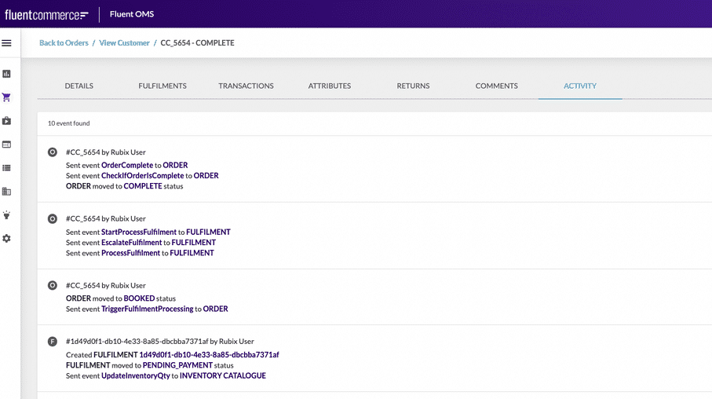The width and height of the screenshot is (712, 399).
Task: Open the settings gear icon in sidebar
Action: (x=7, y=238)
